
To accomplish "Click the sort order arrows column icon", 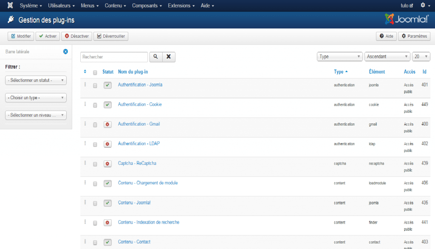I will click(85, 72).
